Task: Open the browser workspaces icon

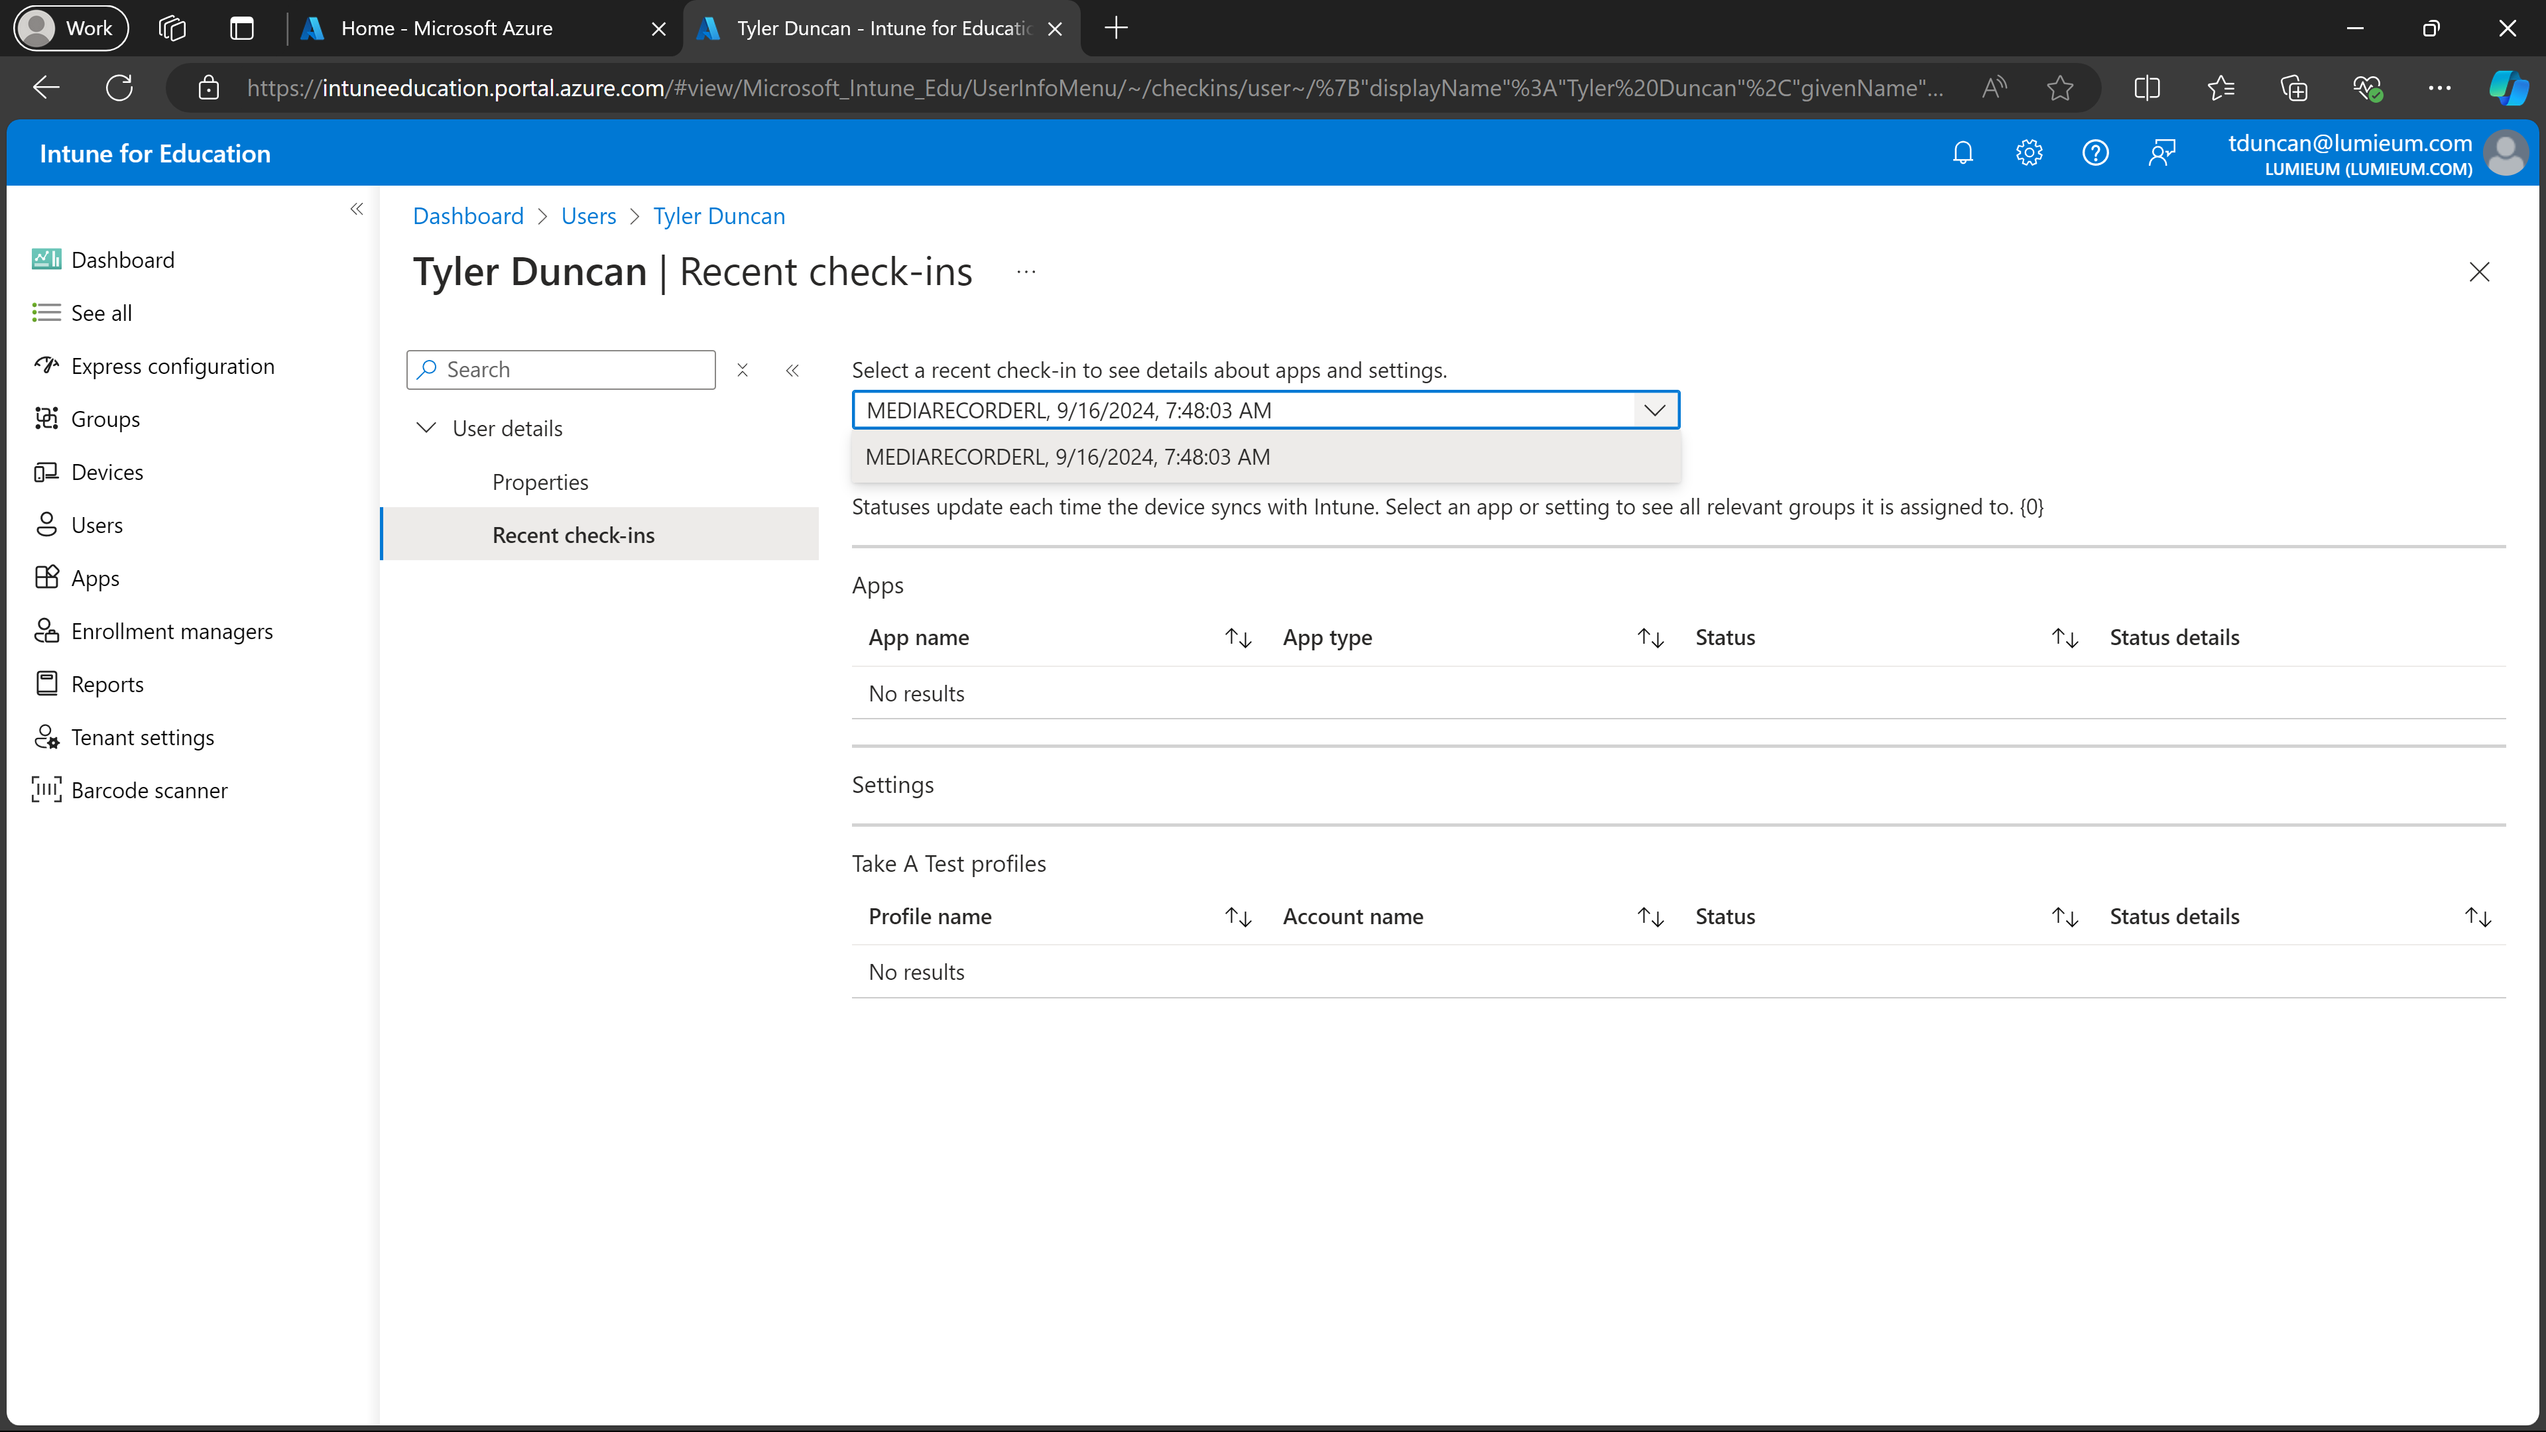Action: click(x=172, y=28)
